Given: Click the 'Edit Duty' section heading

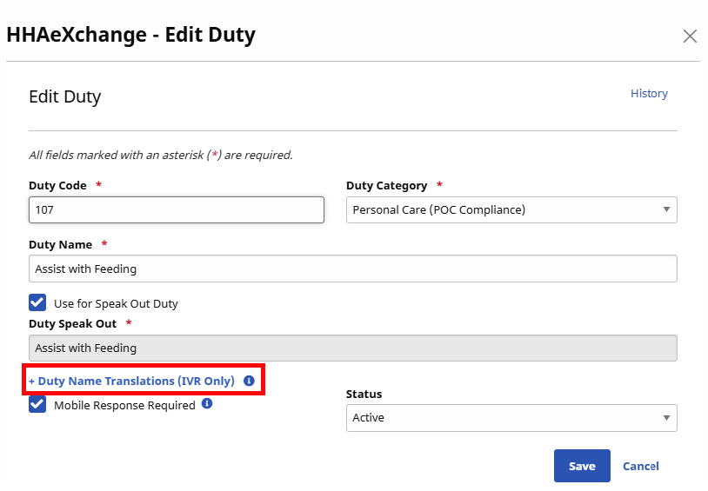Looking at the screenshot, I should coord(65,96).
